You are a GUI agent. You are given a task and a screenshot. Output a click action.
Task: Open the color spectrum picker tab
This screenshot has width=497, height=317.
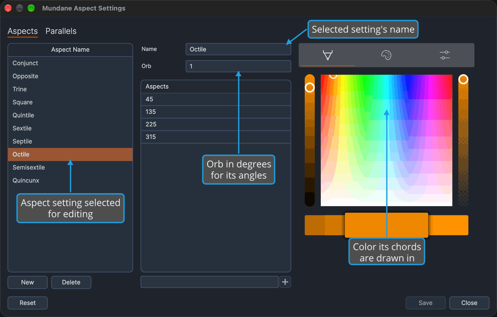coord(328,55)
